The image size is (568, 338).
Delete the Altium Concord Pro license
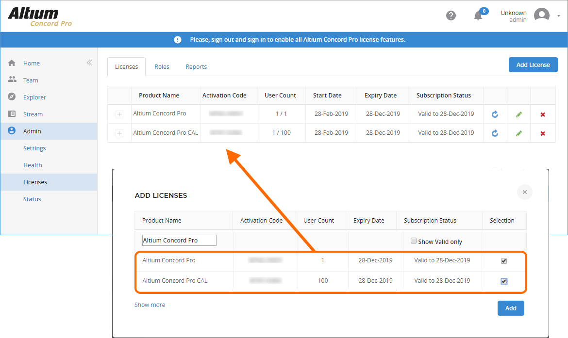pos(543,114)
